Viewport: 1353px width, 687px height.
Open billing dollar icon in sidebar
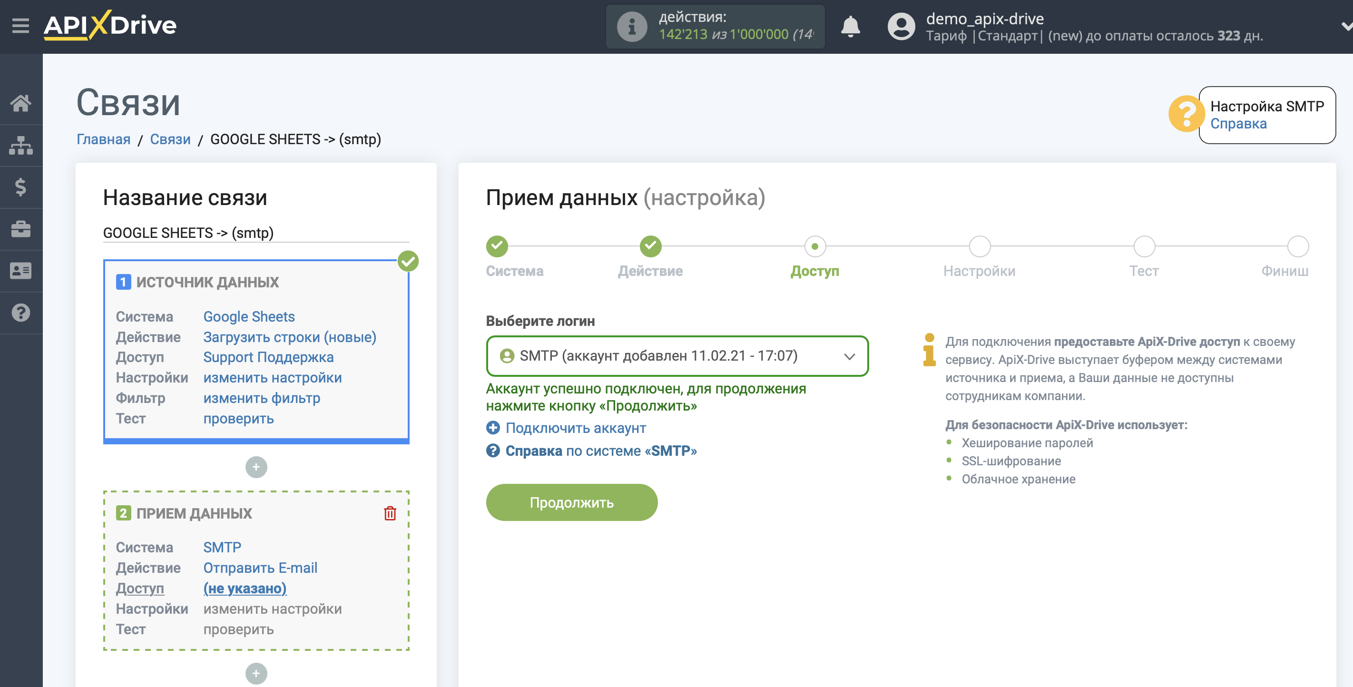pyautogui.click(x=21, y=187)
